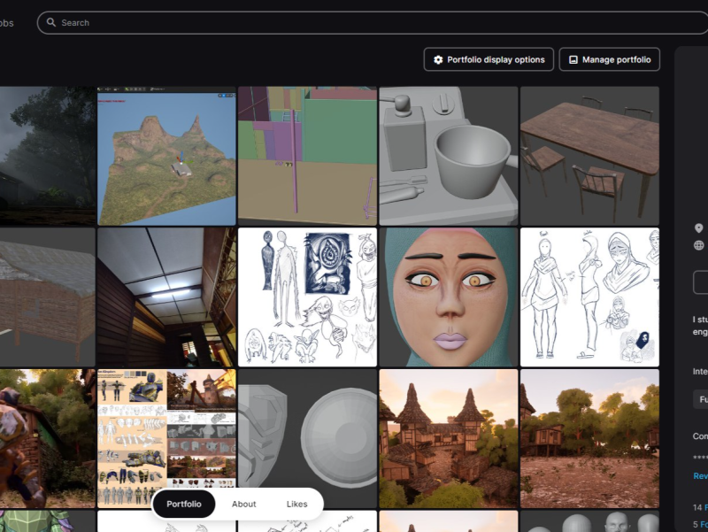Go to the Jobs navigation link

click(6, 23)
